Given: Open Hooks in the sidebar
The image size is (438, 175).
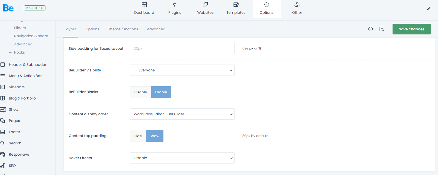Looking at the screenshot, I should point(19,52).
